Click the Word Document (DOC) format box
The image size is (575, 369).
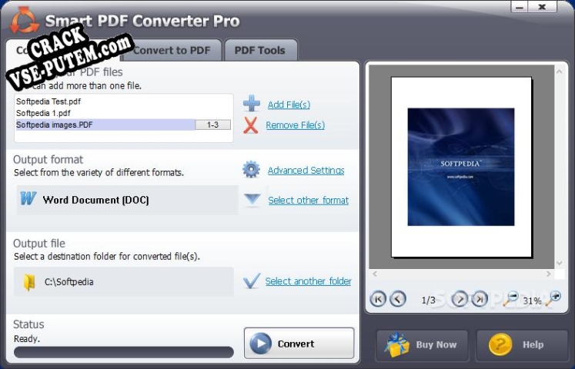click(127, 200)
